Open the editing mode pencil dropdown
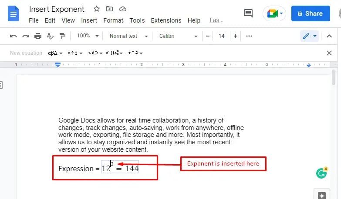 point(310,36)
